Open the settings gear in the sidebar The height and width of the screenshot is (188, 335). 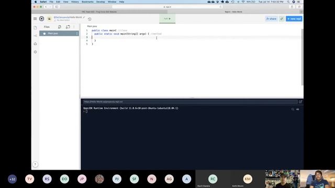pyautogui.click(x=35, y=52)
